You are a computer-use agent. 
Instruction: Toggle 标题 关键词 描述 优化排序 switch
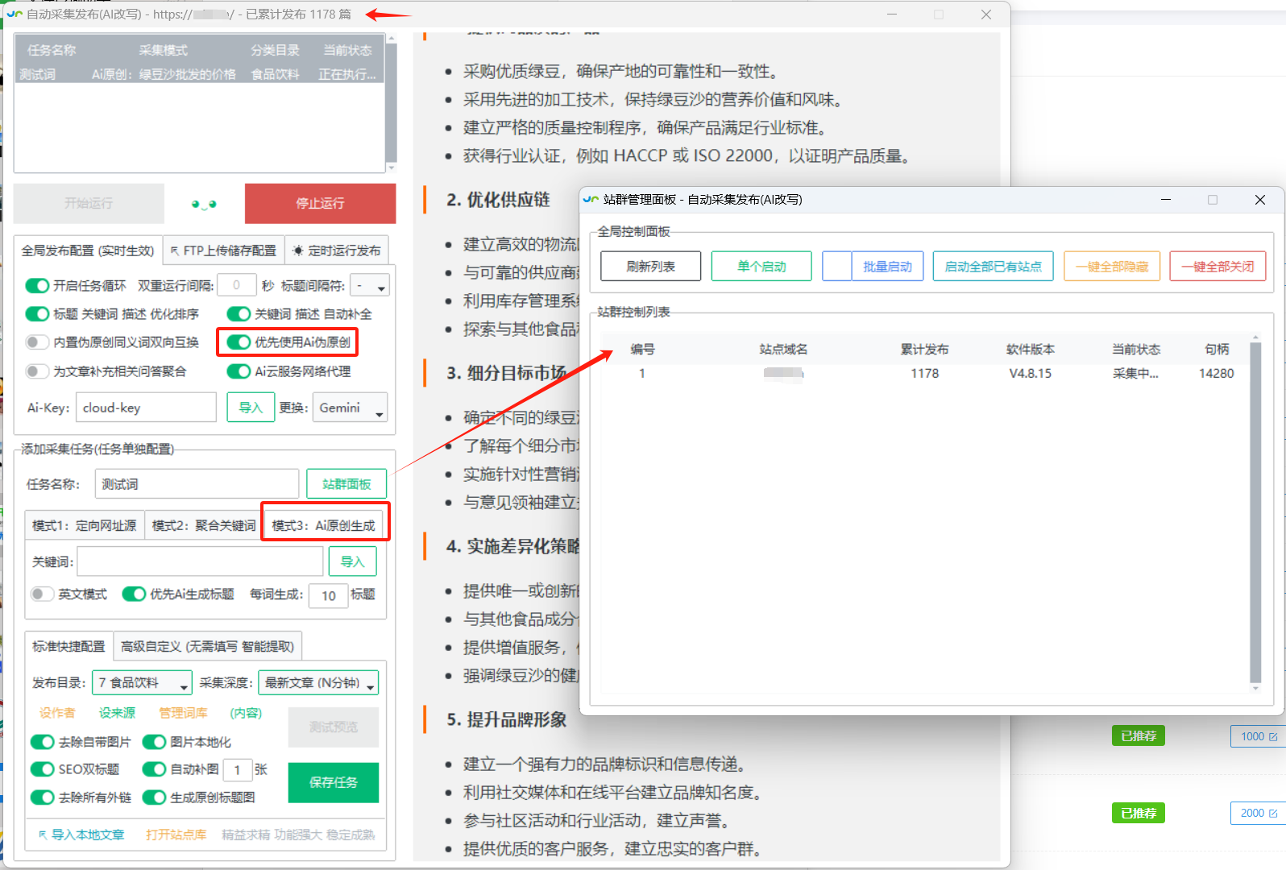pyautogui.click(x=38, y=314)
